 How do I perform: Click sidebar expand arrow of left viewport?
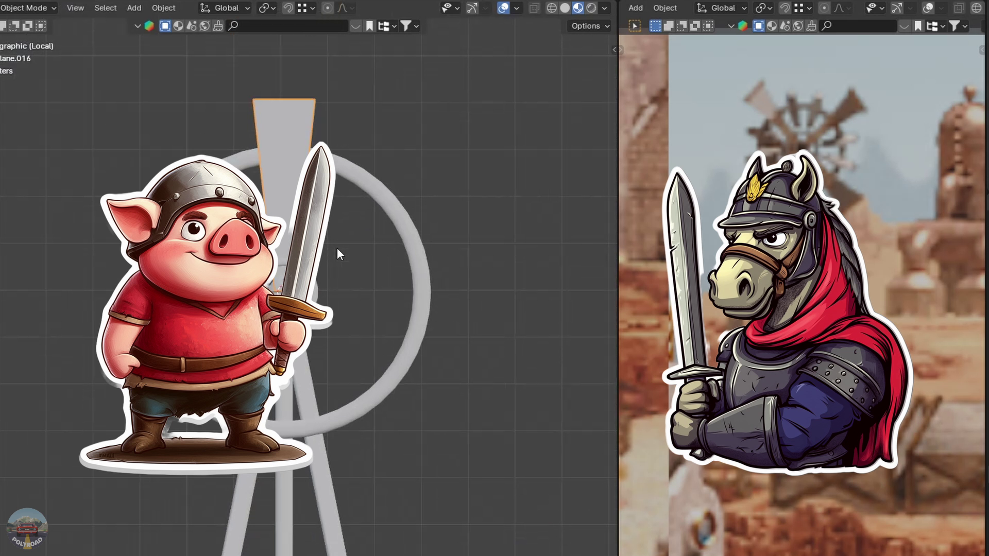(x=614, y=50)
